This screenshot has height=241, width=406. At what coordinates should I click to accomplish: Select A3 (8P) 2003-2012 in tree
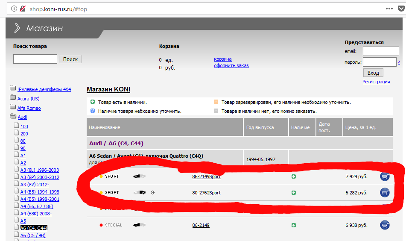40,177
